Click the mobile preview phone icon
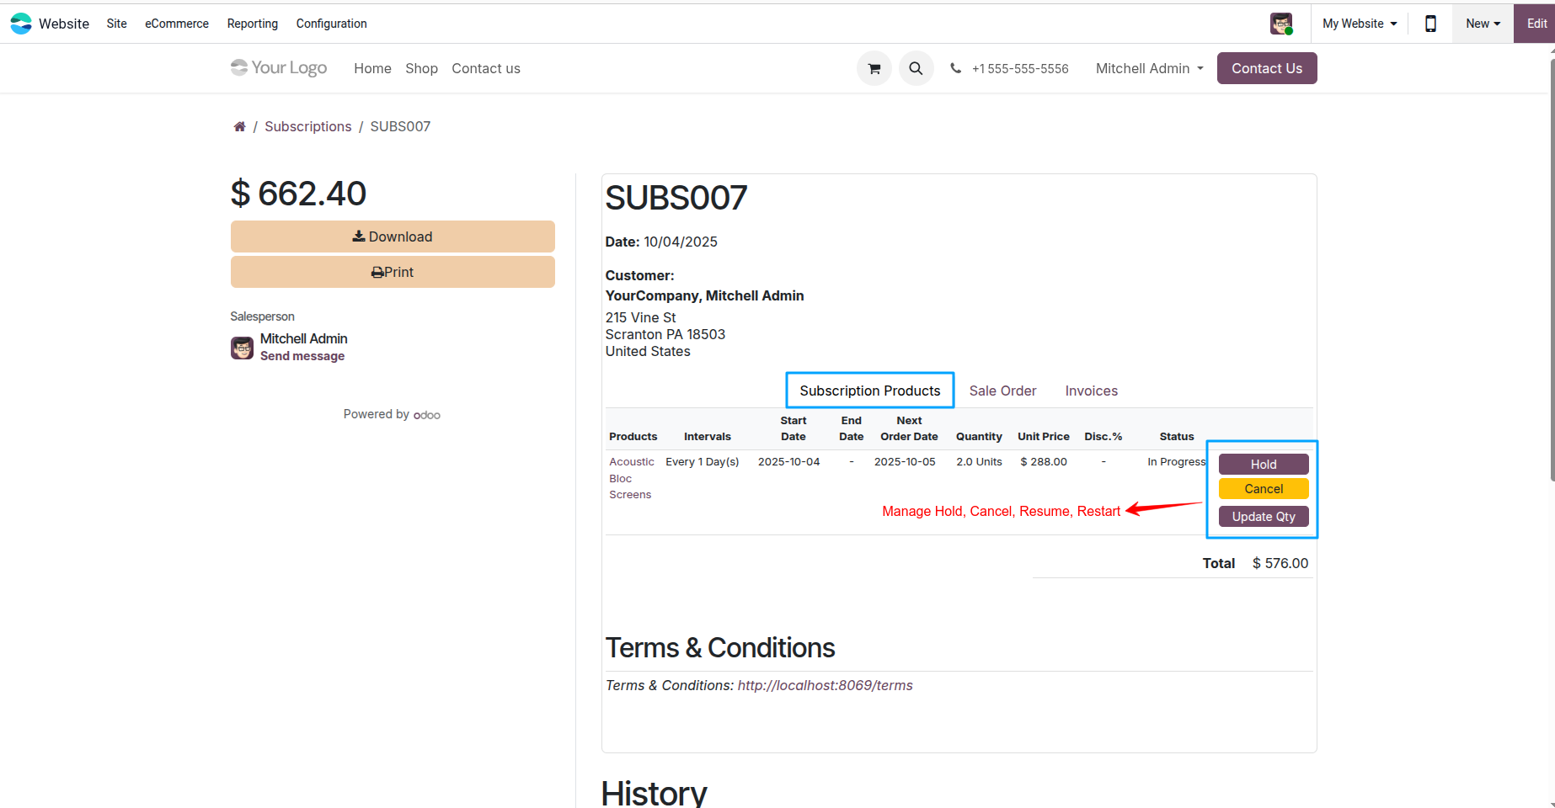The width and height of the screenshot is (1555, 808). coord(1430,24)
